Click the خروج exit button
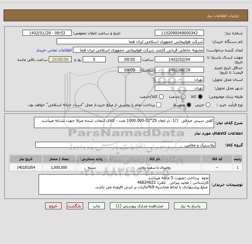The width and height of the screenshot is (252, 244). [x=53, y=206]
